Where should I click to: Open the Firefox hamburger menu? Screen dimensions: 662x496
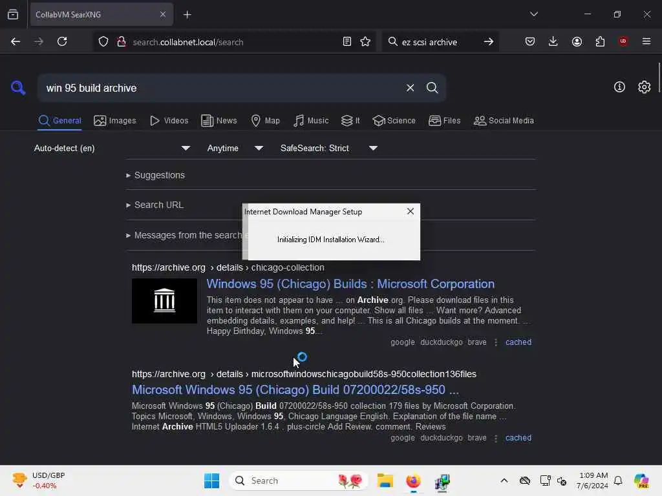646,41
